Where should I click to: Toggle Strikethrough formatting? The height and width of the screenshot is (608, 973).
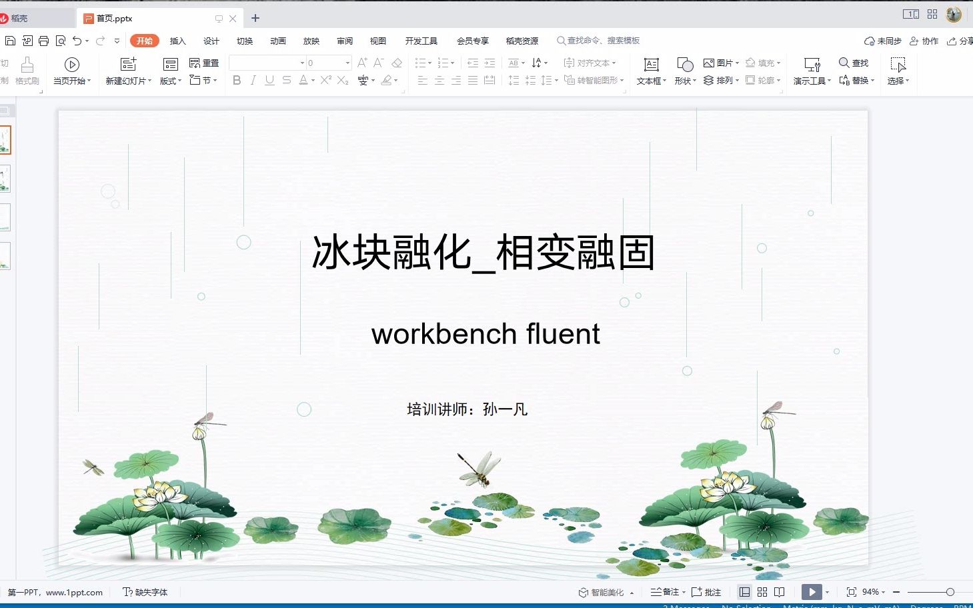point(286,80)
